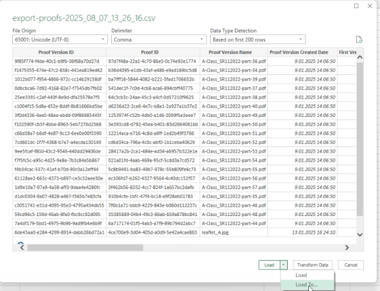Click the main Load button

coord(269,265)
